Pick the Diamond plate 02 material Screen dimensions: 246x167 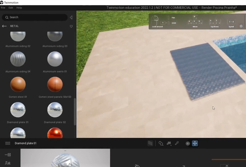pos(55,110)
